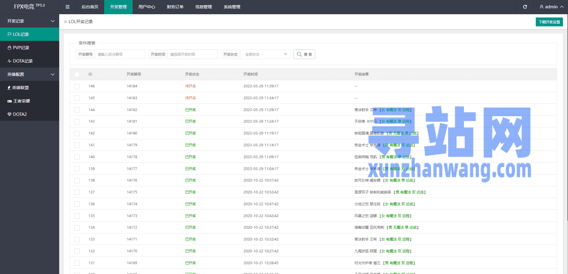Select DOTA2 diamond icon item
Viewport: 568px width, 274px height.
coord(9,114)
